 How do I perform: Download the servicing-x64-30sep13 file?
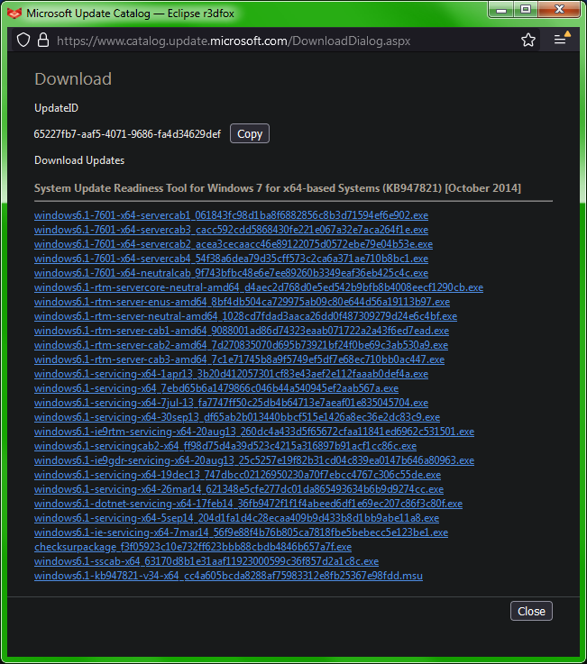click(x=237, y=417)
